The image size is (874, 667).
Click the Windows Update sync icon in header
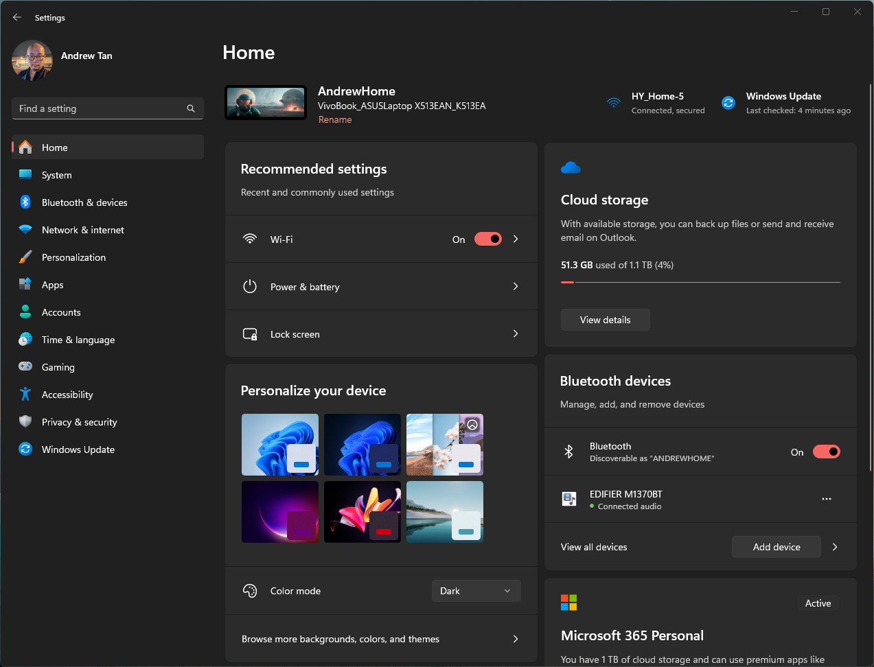(x=728, y=103)
